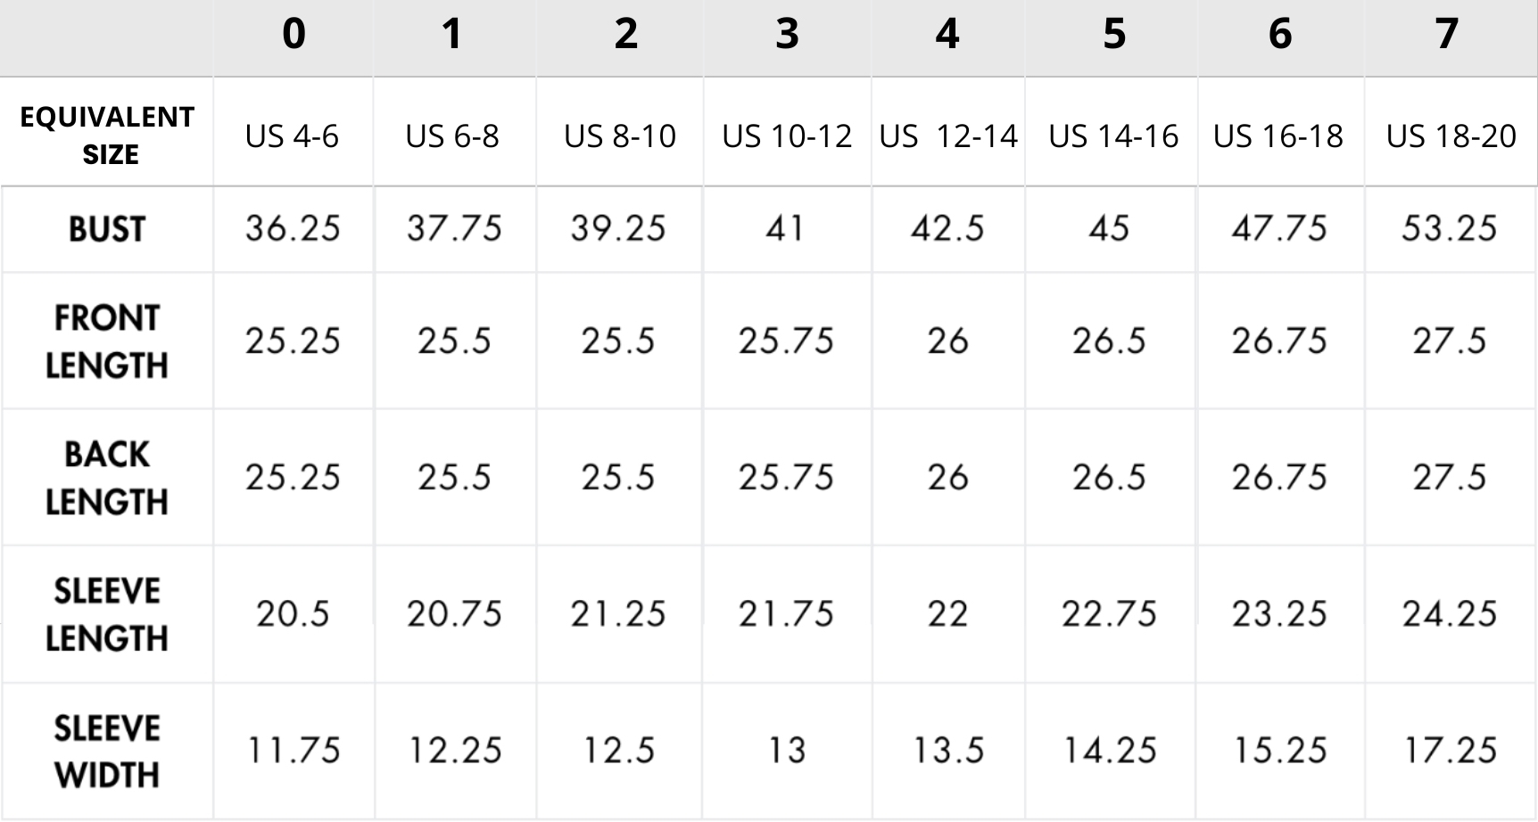Select sleeve width value 14.25
1538x822 pixels.
pos(1109,751)
